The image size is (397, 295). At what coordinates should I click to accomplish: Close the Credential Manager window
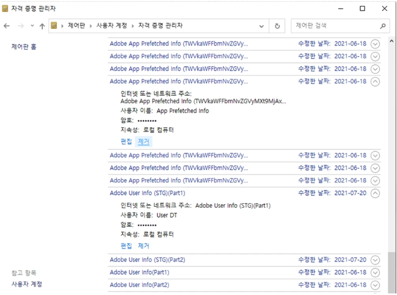[x=385, y=9]
